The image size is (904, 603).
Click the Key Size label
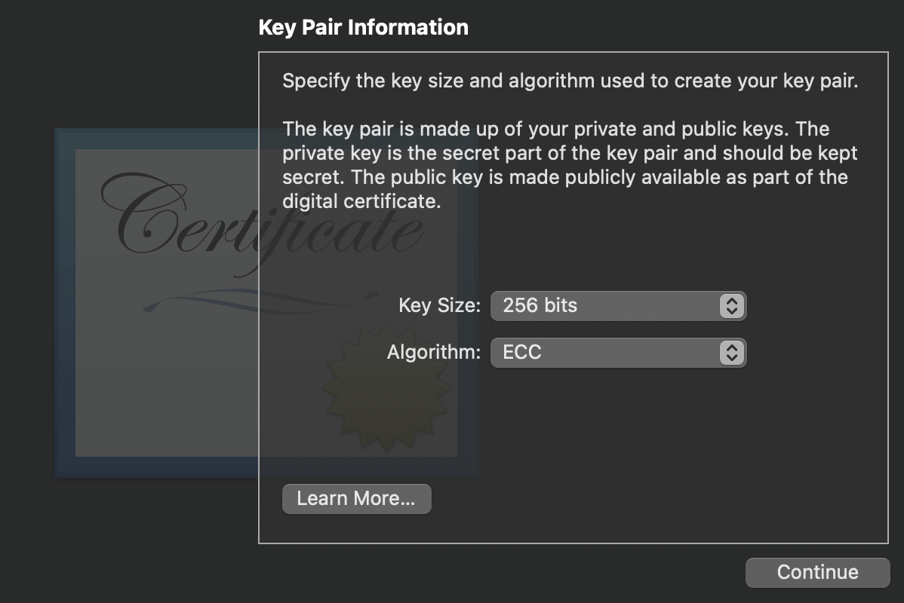click(x=441, y=305)
